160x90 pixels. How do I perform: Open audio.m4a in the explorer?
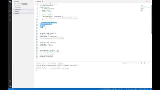click(18, 8)
